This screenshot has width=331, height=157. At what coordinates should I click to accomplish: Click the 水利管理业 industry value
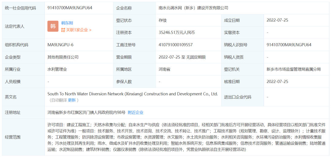coord(57,69)
